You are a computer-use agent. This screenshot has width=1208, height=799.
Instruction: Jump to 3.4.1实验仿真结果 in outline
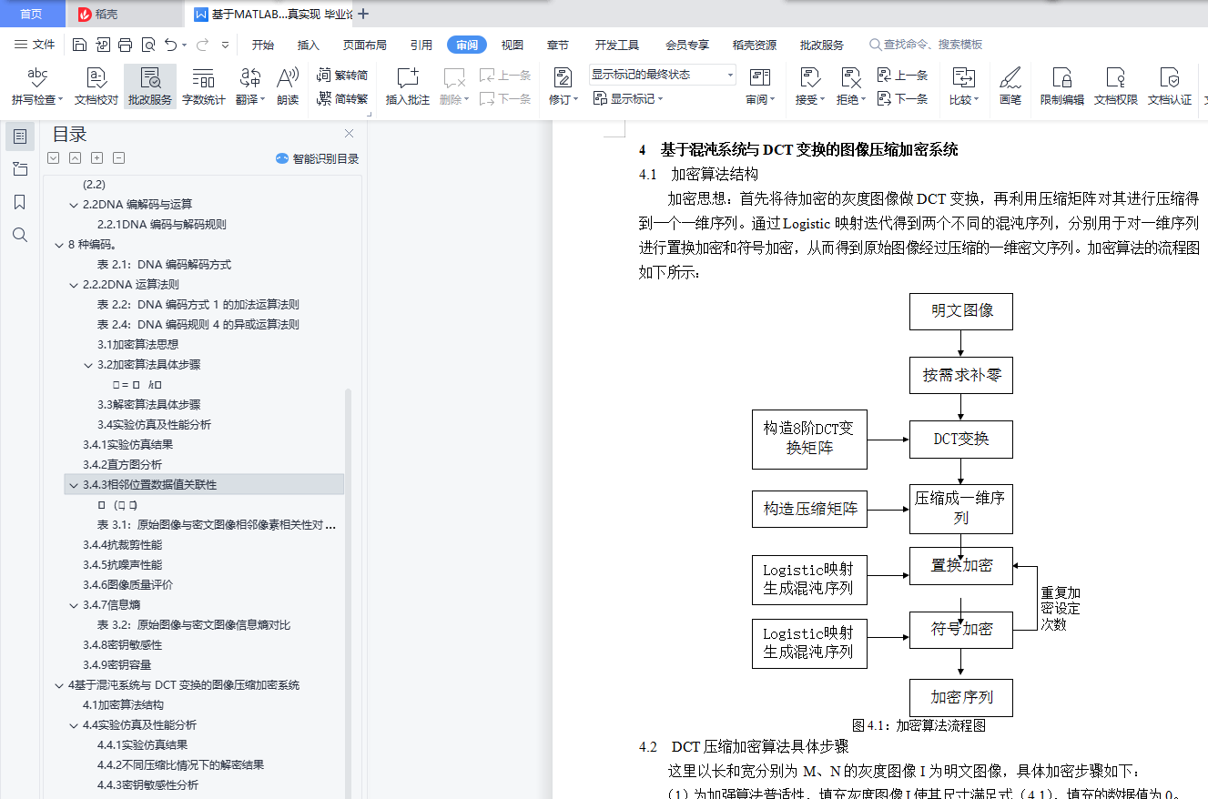[127, 445]
